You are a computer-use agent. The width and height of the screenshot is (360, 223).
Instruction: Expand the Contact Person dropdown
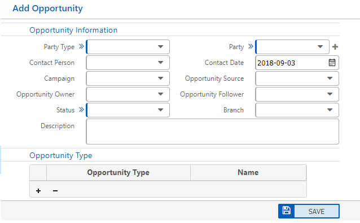point(128,63)
